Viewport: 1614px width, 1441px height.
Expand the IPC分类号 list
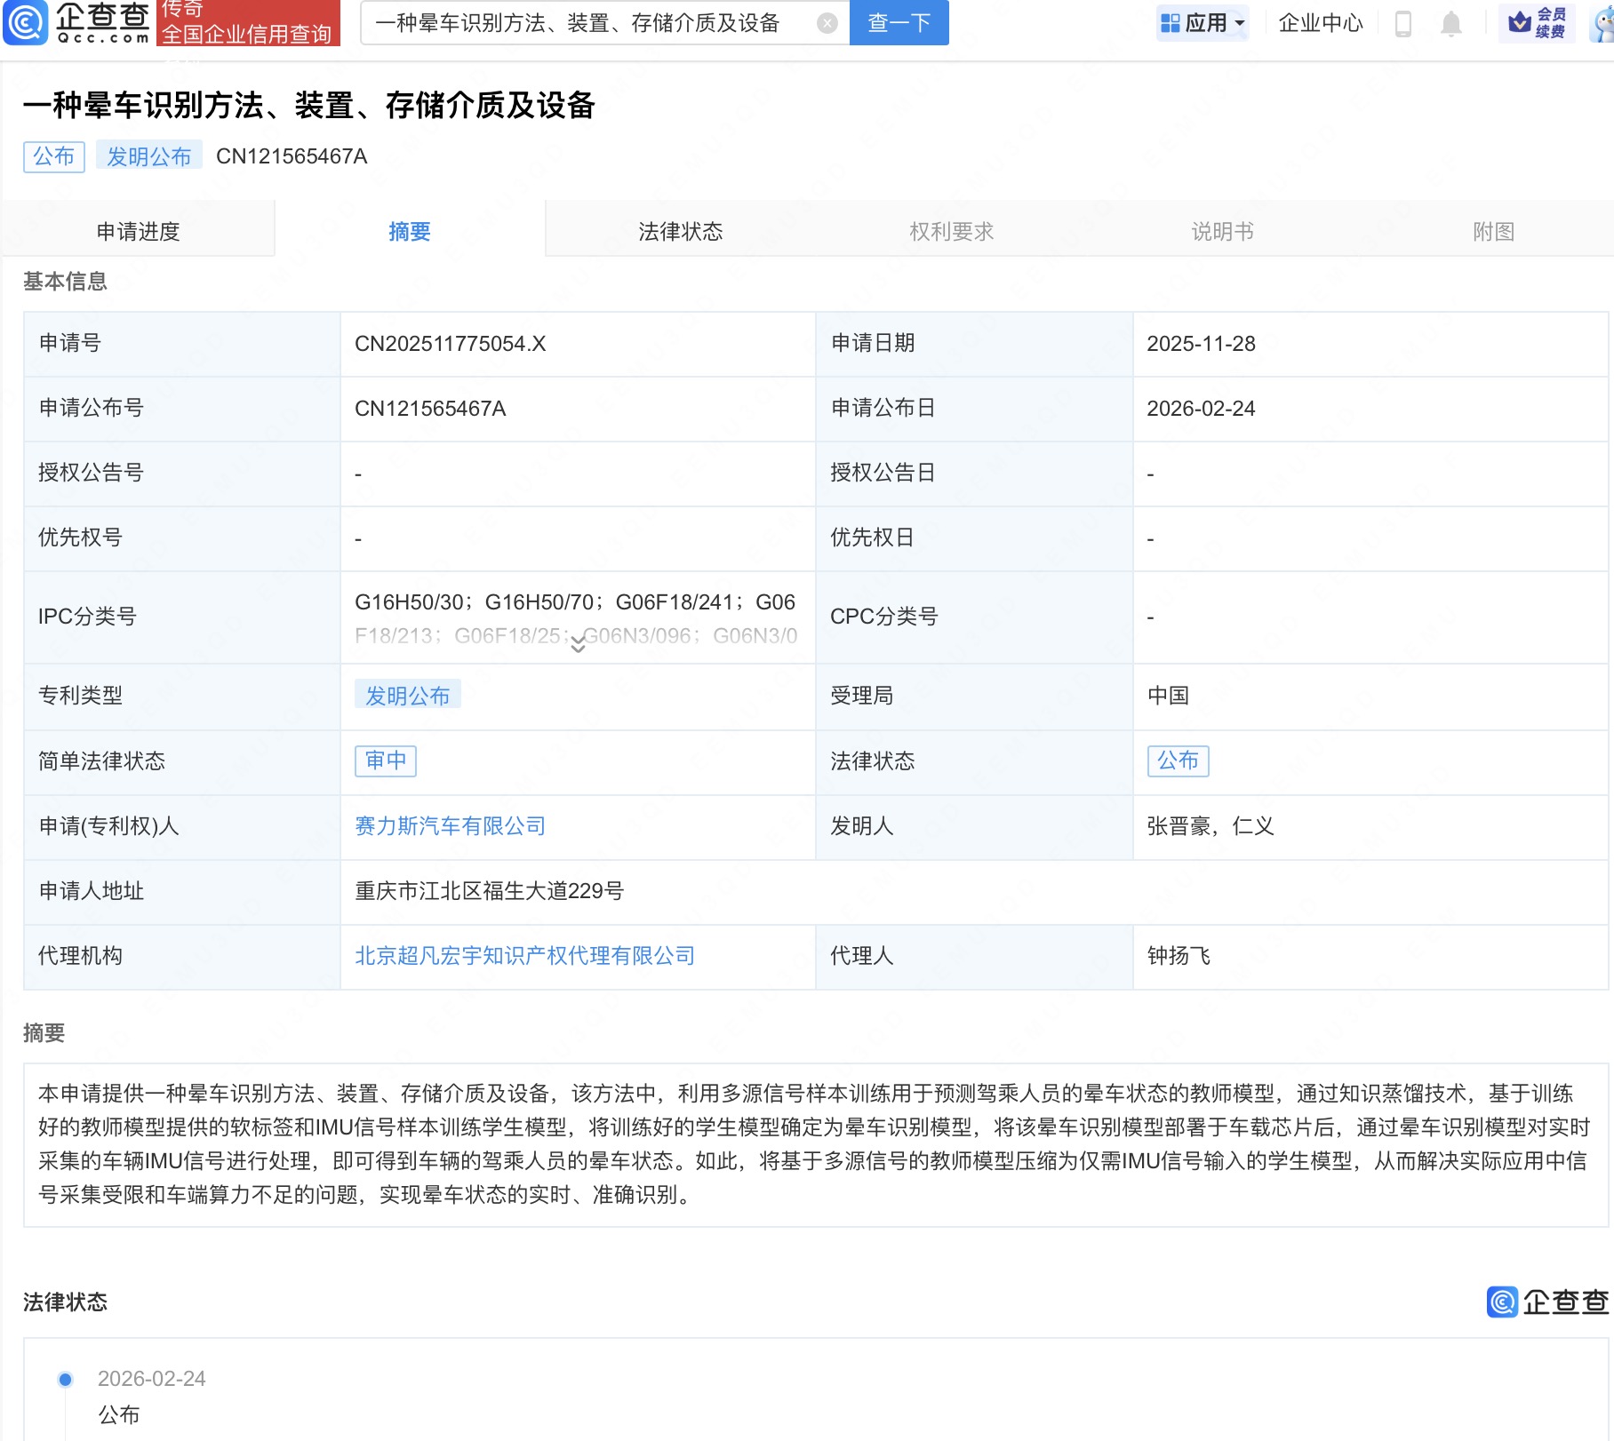pos(578,645)
